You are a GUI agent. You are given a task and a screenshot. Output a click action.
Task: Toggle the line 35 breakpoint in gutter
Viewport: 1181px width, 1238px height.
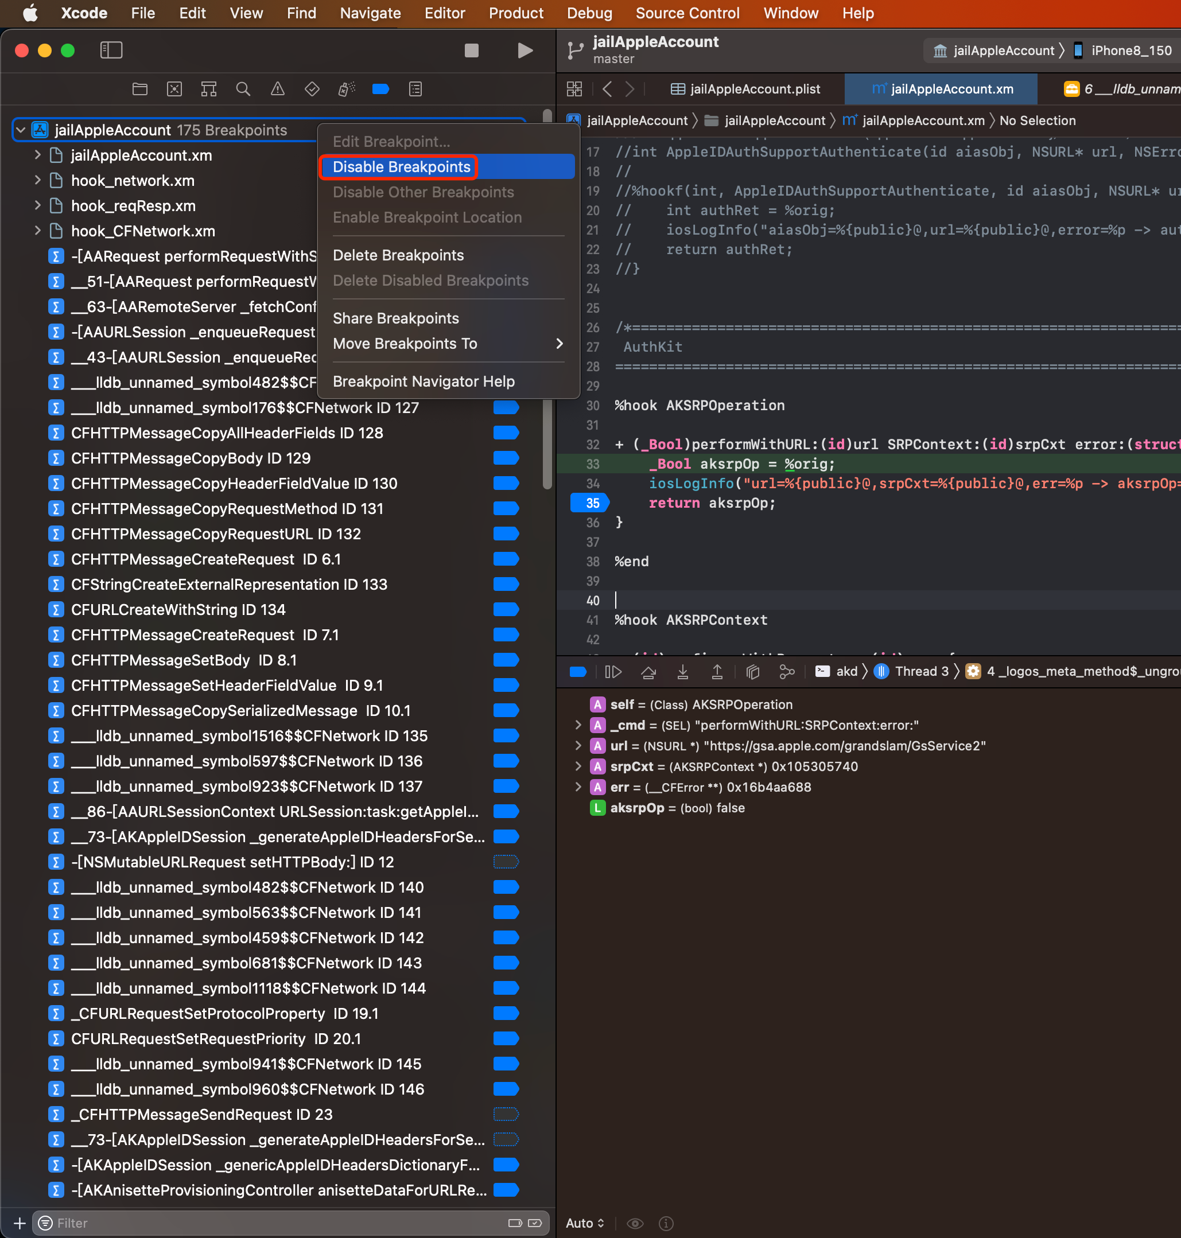coord(589,503)
